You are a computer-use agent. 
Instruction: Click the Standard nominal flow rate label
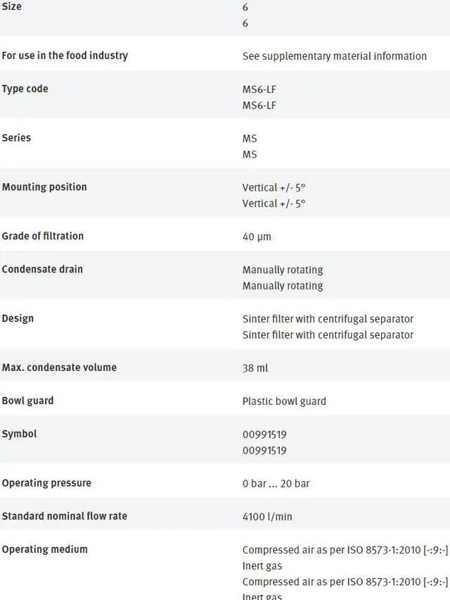[x=65, y=516]
